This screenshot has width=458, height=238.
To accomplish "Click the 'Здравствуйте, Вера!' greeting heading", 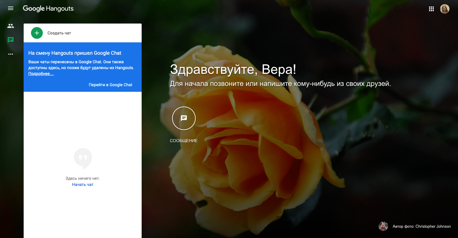I will click(233, 70).
